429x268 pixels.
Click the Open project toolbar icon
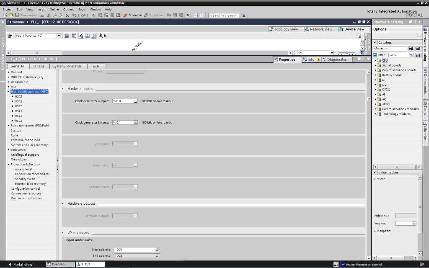(11, 15)
